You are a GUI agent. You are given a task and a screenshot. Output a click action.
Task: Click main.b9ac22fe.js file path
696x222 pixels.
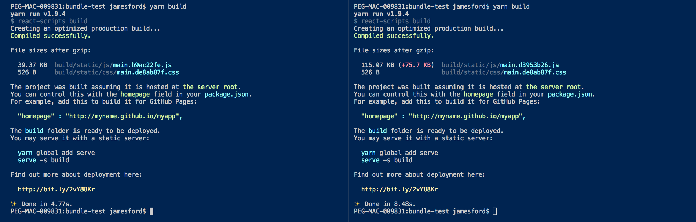(x=113, y=65)
